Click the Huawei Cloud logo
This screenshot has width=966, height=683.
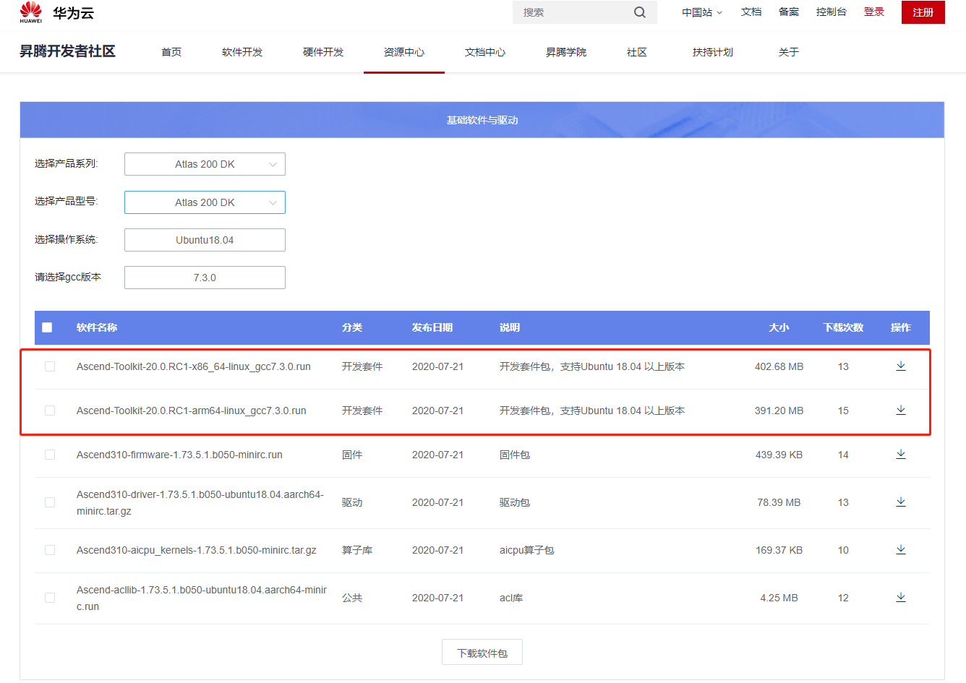point(57,12)
